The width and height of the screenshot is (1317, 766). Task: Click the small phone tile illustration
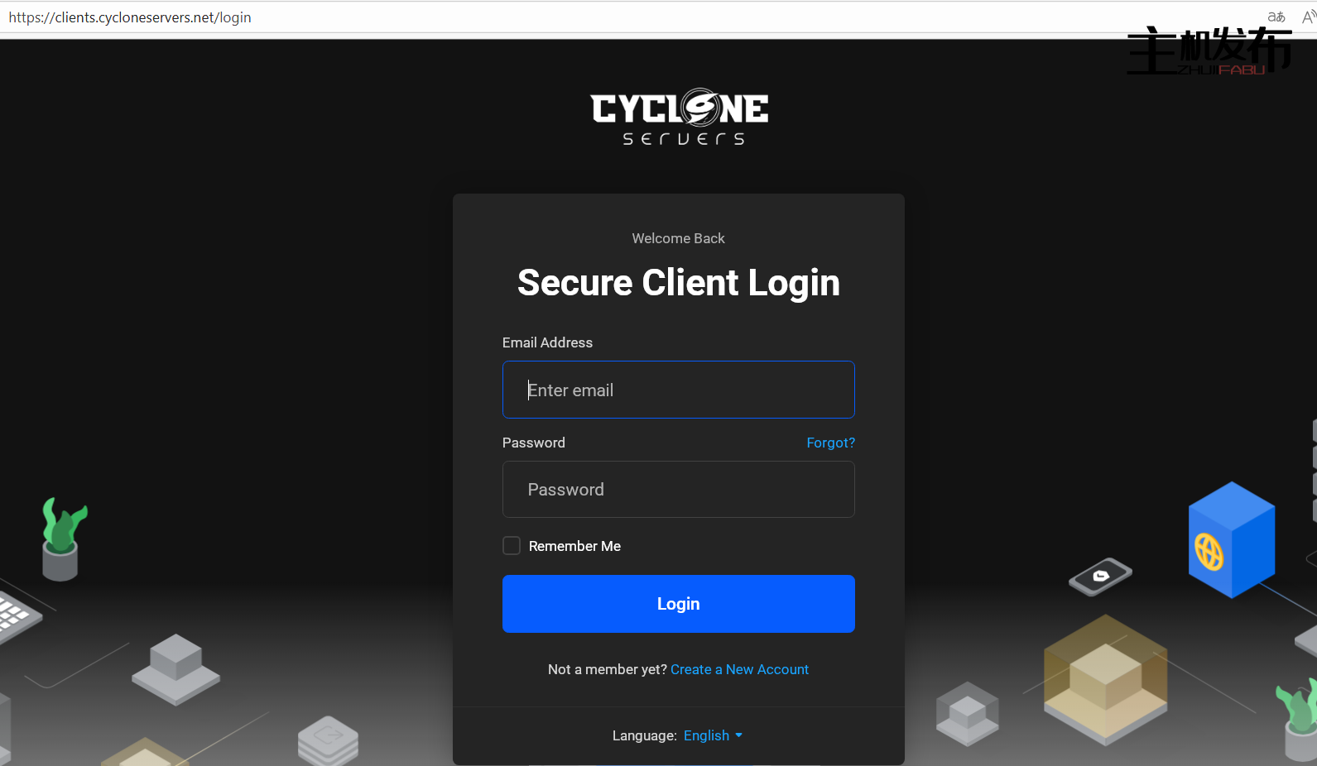tap(1100, 577)
